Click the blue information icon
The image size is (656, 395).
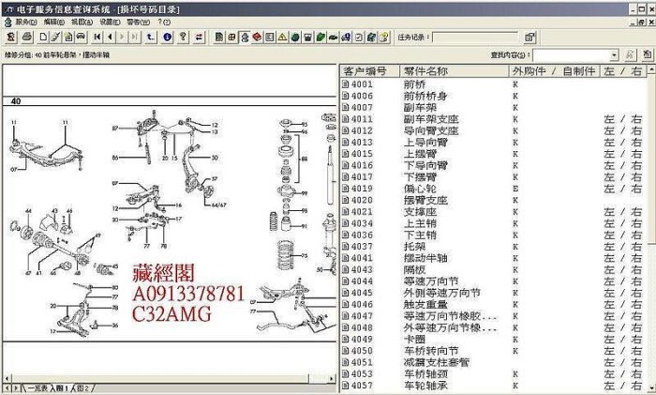(168, 38)
